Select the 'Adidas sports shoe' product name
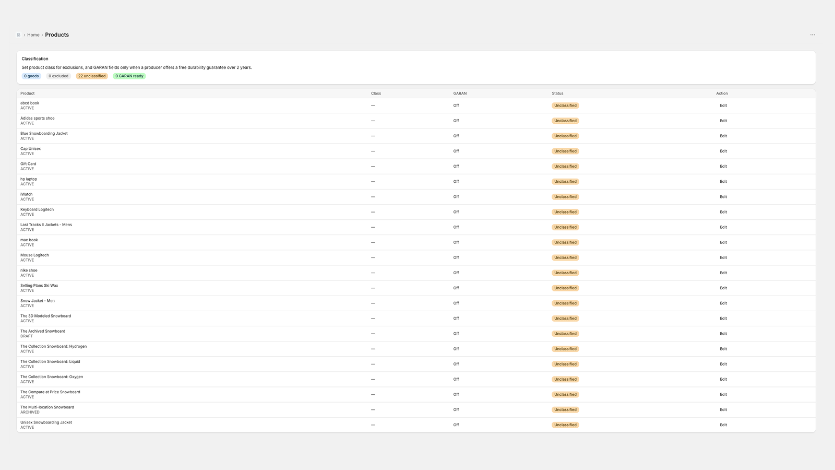 click(x=37, y=118)
